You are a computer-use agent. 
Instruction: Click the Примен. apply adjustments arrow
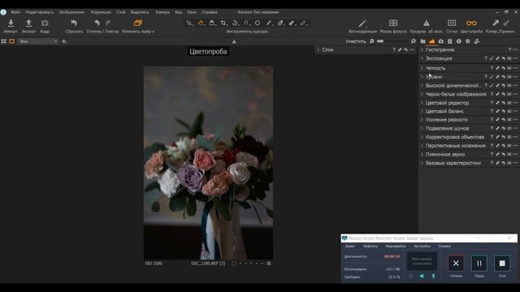click(506, 23)
